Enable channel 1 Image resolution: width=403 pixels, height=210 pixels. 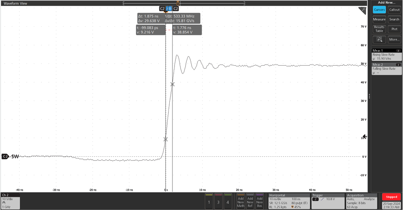[x=209, y=202]
